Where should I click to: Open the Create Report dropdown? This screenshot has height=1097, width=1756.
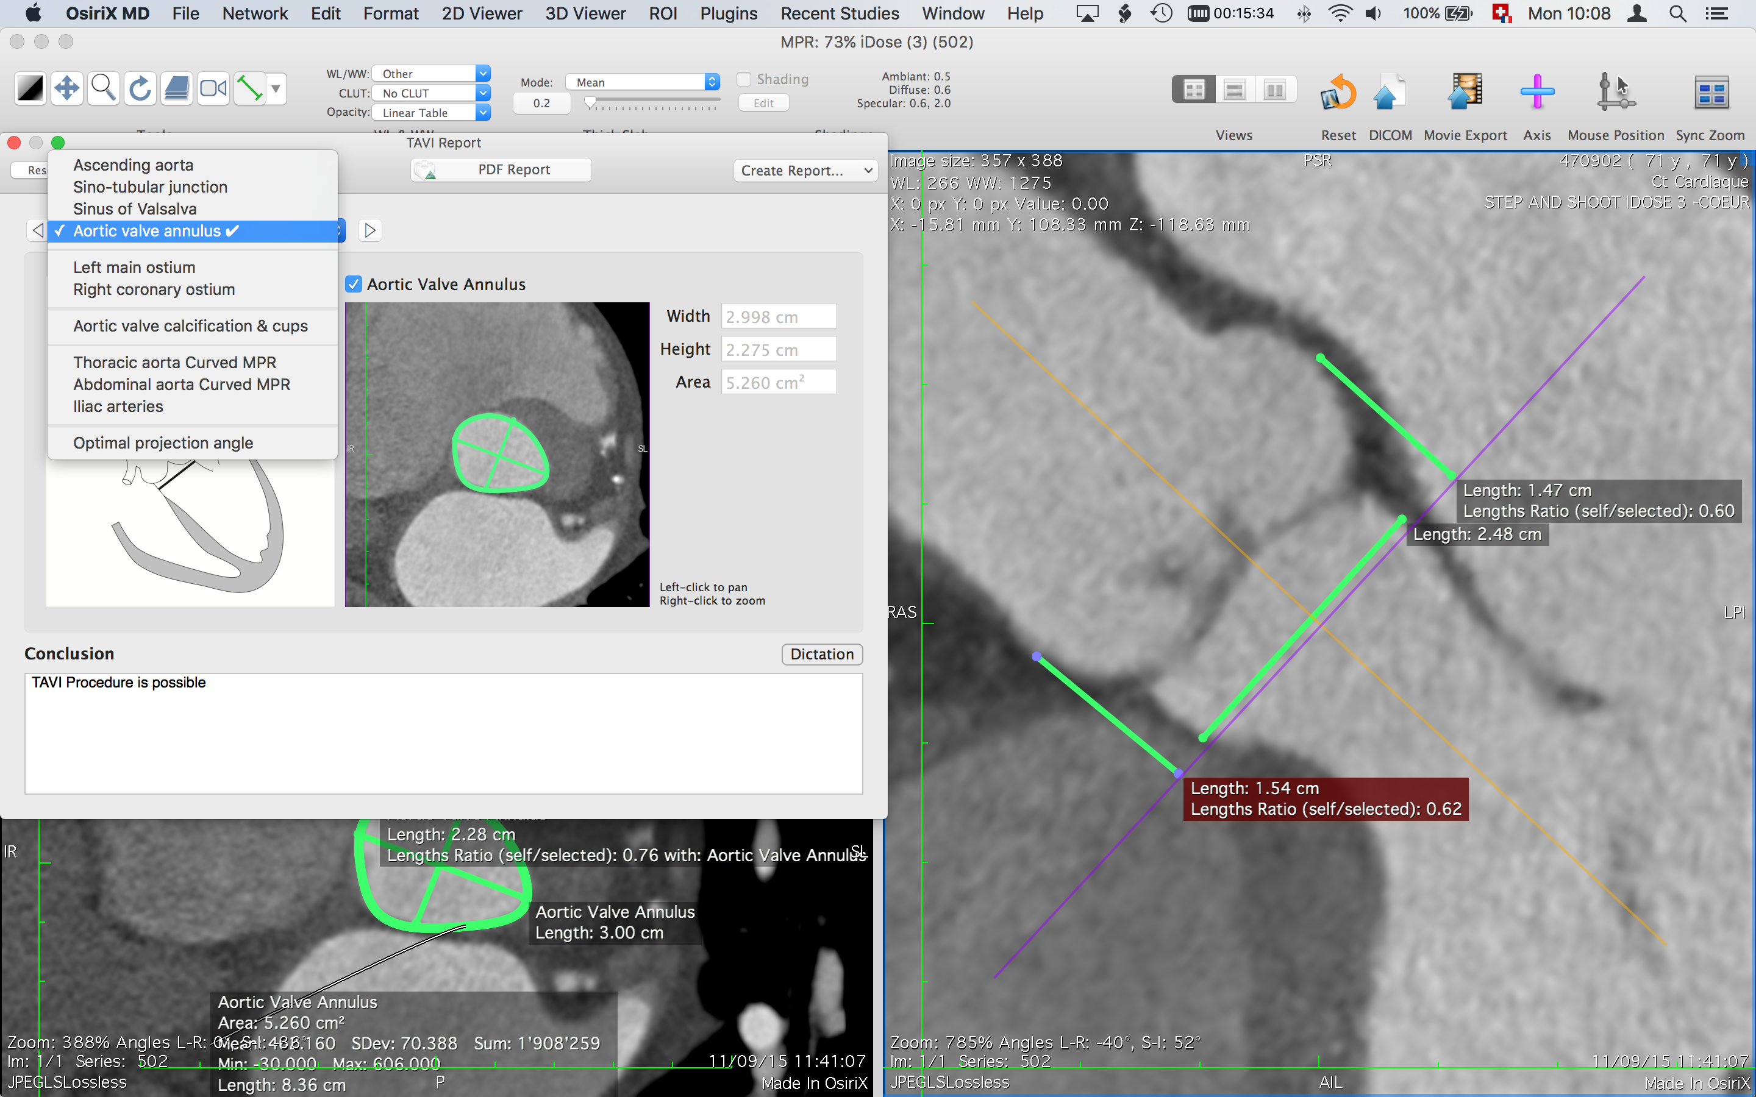pyautogui.click(x=805, y=171)
